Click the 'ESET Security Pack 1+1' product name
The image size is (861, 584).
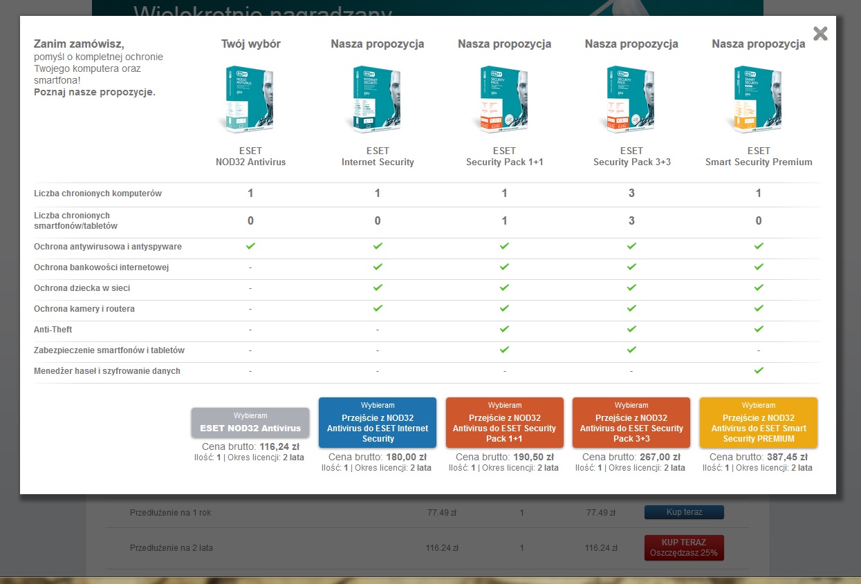click(504, 156)
